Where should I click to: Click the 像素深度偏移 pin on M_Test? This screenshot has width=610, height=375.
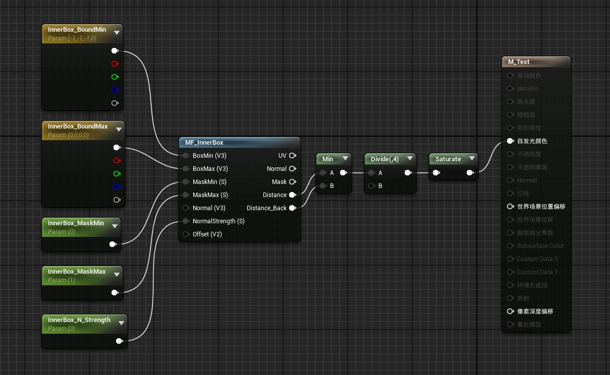510,311
